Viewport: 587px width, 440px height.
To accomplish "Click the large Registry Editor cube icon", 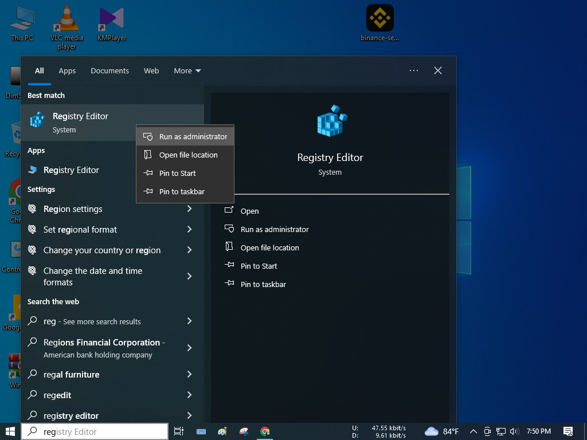I will 332,121.
